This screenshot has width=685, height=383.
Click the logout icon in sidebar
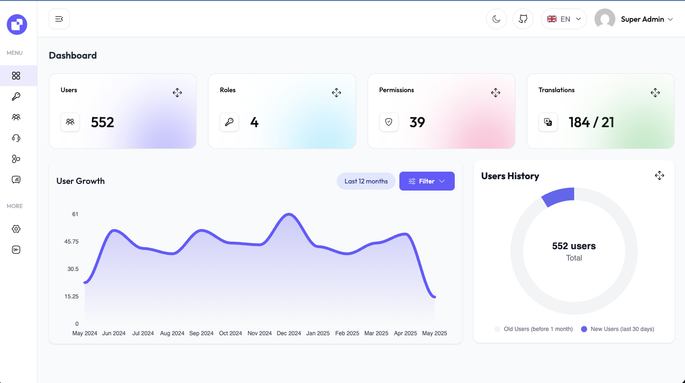pos(16,250)
